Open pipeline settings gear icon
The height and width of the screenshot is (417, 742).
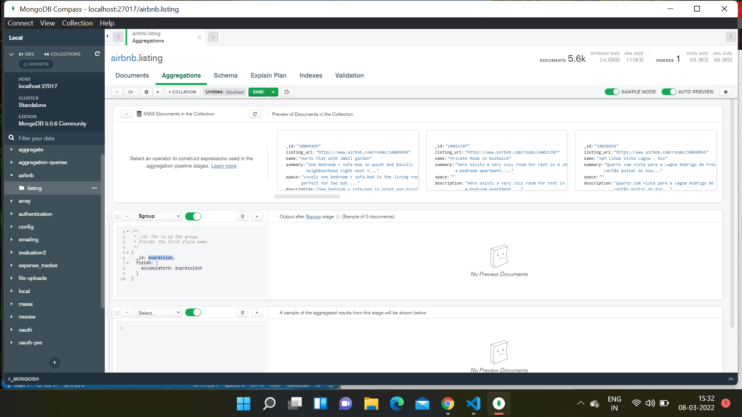pyautogui.click(x=726, y=92)
